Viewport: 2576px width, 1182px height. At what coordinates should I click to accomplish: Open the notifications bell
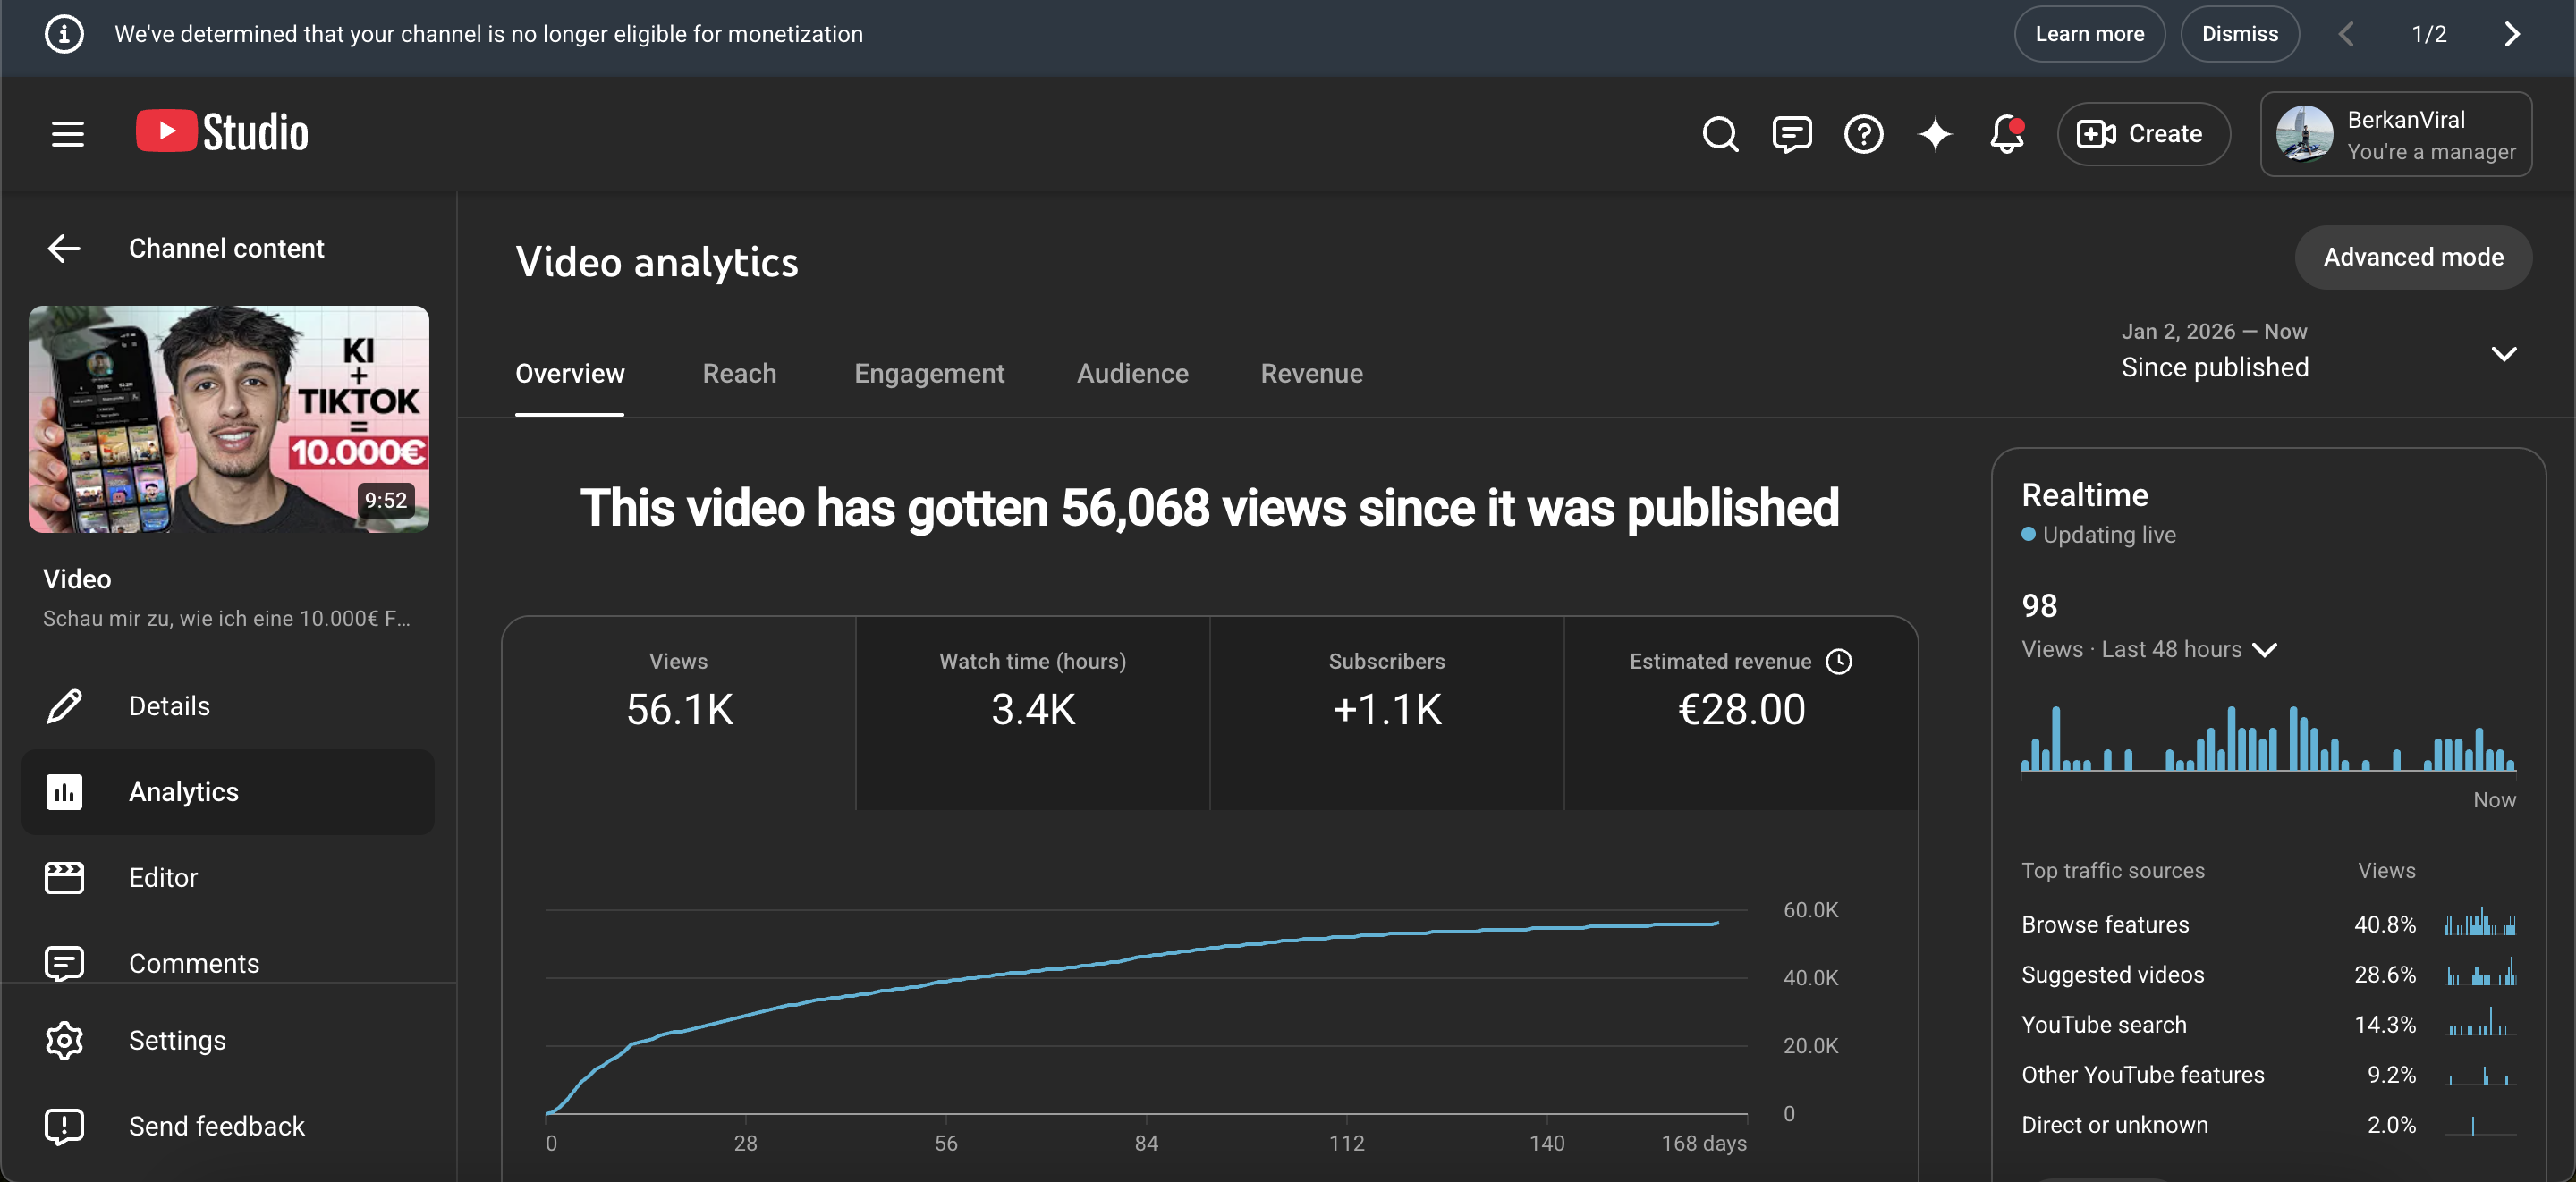point(2006,134)
